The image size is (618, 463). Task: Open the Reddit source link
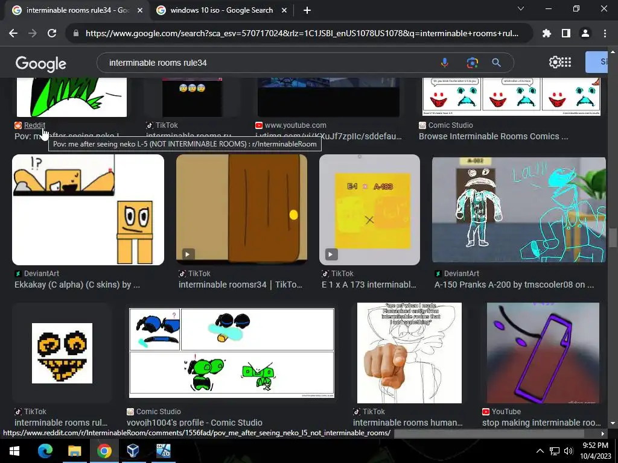point(34,125)
